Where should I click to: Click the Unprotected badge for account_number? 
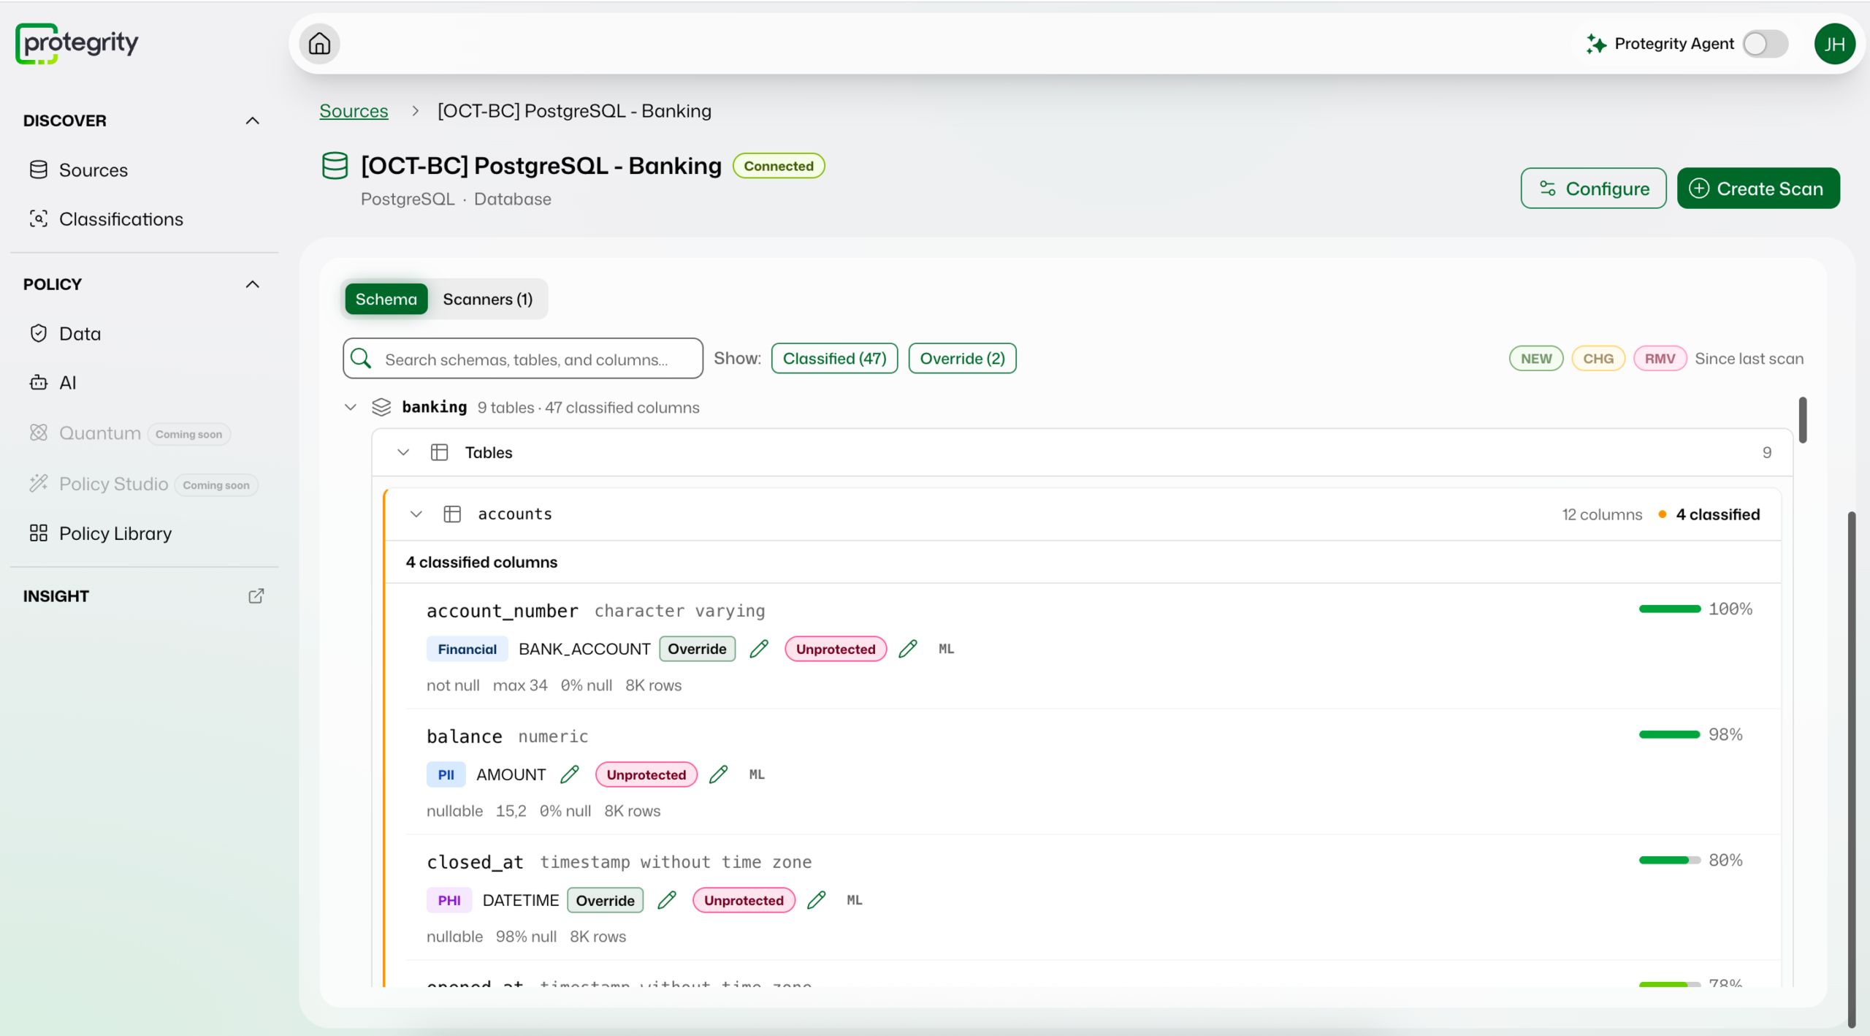pos(836,649)
